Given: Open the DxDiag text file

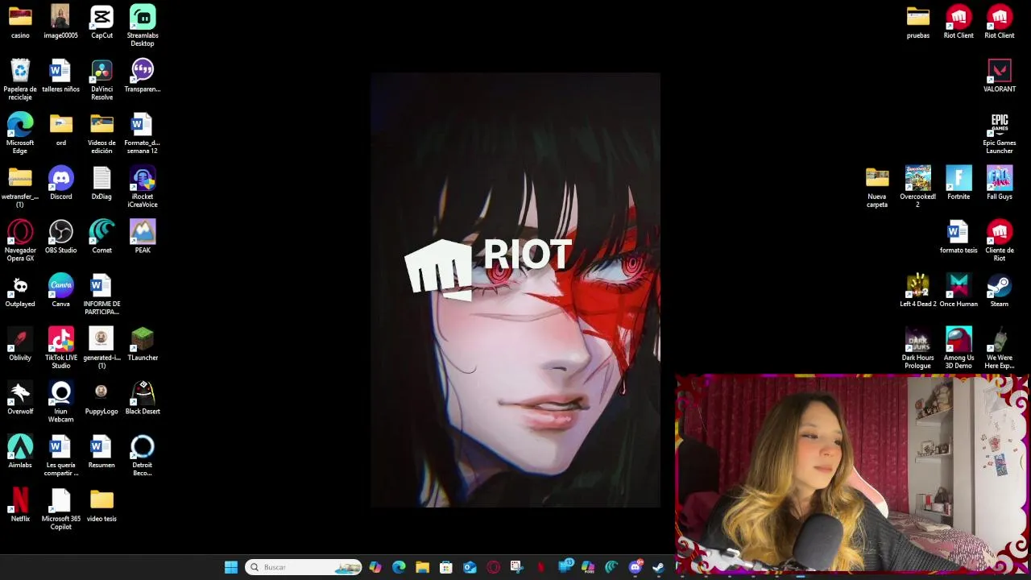Looking at the screenshot, I should tap(101, 183).
